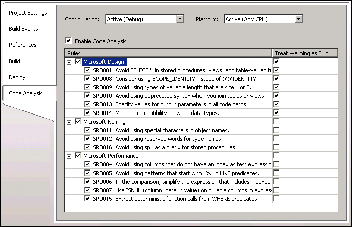Disable rule SR0011 checkbox

coord(87,130)
